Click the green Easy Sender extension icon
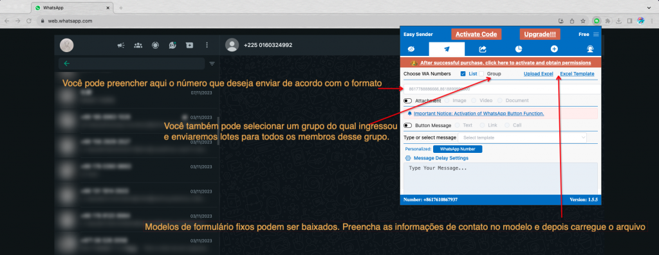Screen dimensions: 659x255 [597, 21]
